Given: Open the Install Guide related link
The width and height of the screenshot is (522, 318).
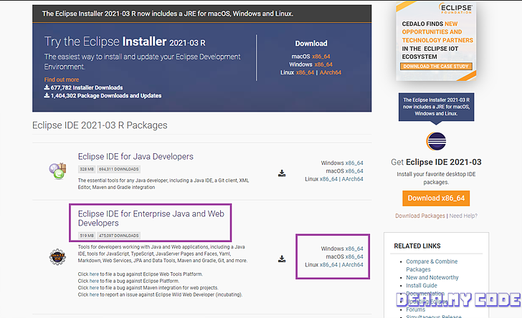Looking at the screenshot, I should [x=422, y=285].
